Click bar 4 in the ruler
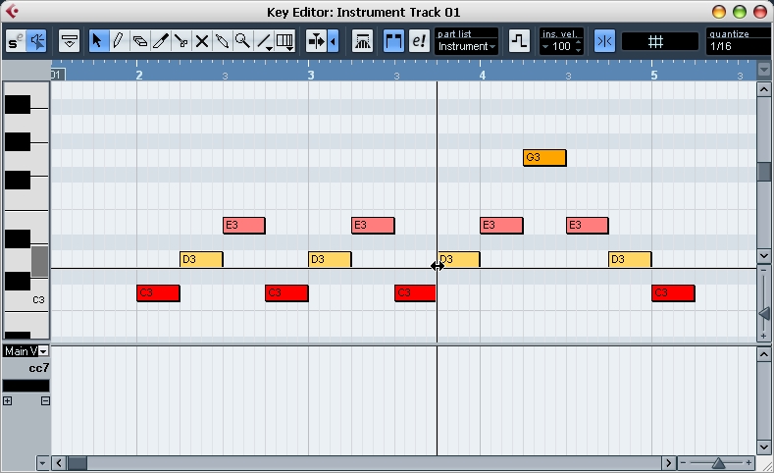Viewport: 774px width, 473px height. pyautogui.click(x=483, y=75)
